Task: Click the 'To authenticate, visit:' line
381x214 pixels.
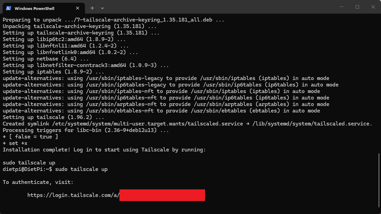Action: 38,182
